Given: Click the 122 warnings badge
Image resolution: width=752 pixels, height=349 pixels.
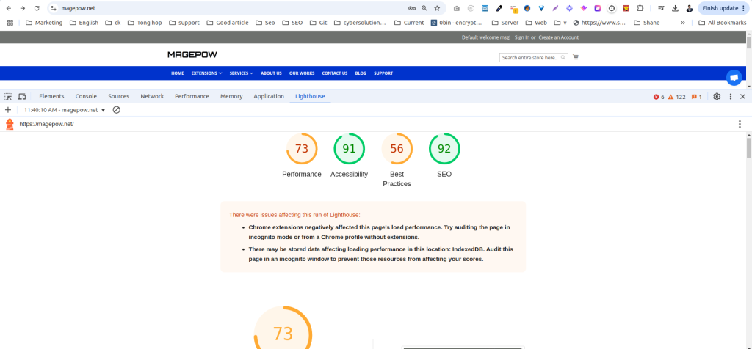Looking at the screenshot, I should (676, 97).
